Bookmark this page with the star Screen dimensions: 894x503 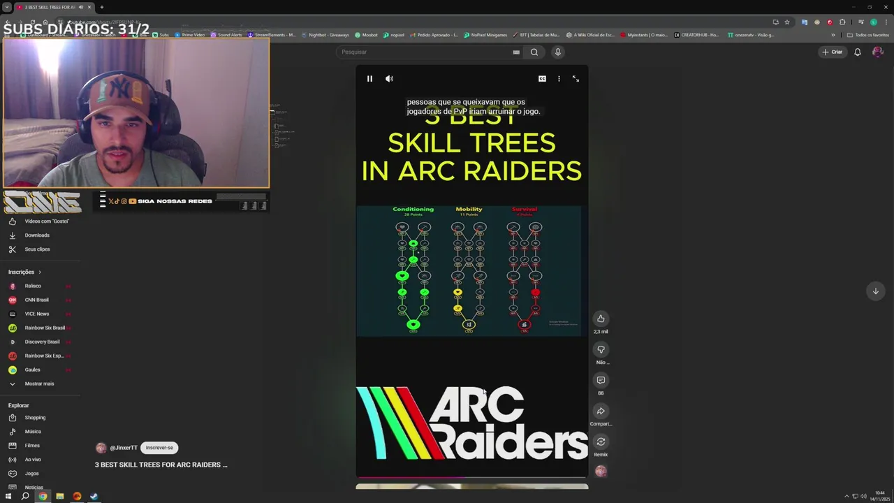pyautogui.click(x=787, y=22)
